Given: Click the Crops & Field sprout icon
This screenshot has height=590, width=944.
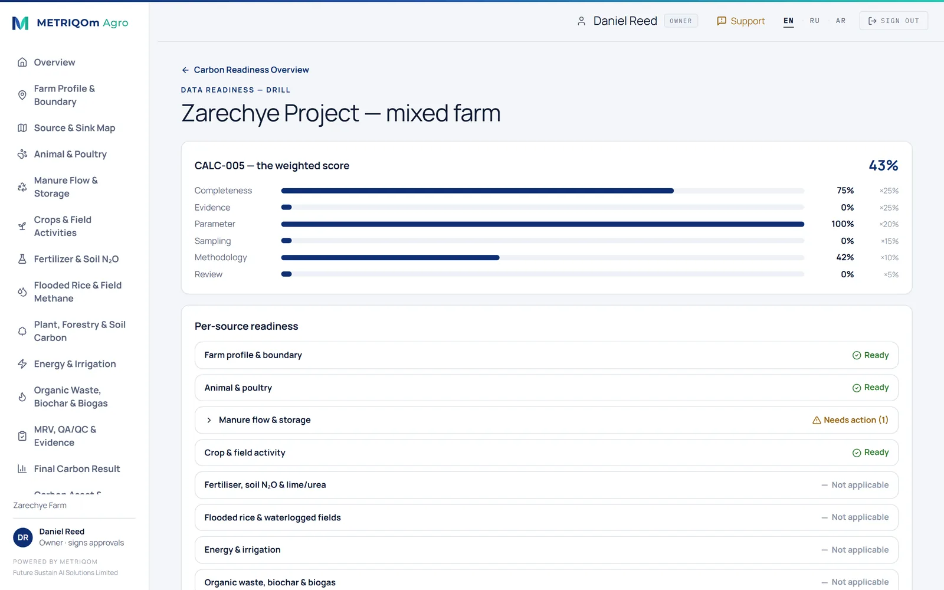Looking at the screenshot, I should pos(22,226).
